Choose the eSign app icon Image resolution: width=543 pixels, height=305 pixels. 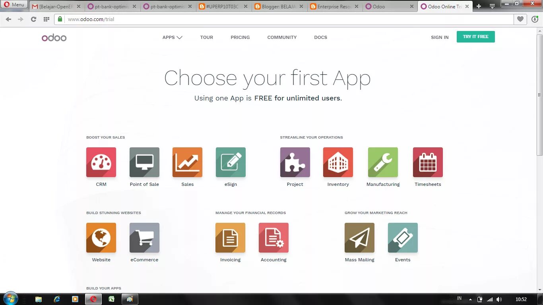pyautogui.click(x=231, y=162)
